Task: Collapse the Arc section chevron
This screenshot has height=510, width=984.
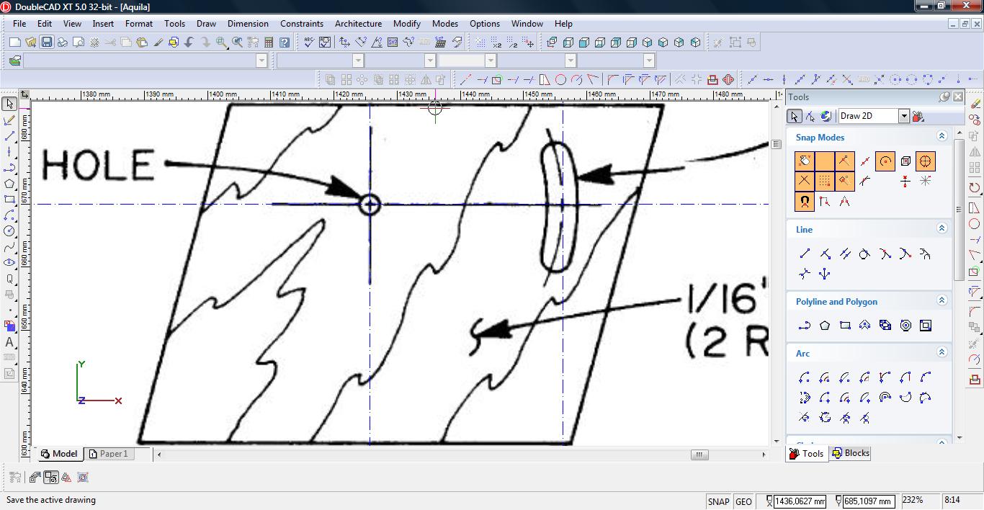Action: coord(941,352)
